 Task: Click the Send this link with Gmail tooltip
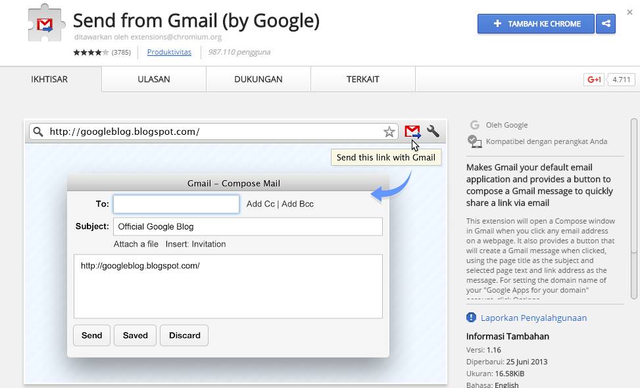[x=386, y=157]
